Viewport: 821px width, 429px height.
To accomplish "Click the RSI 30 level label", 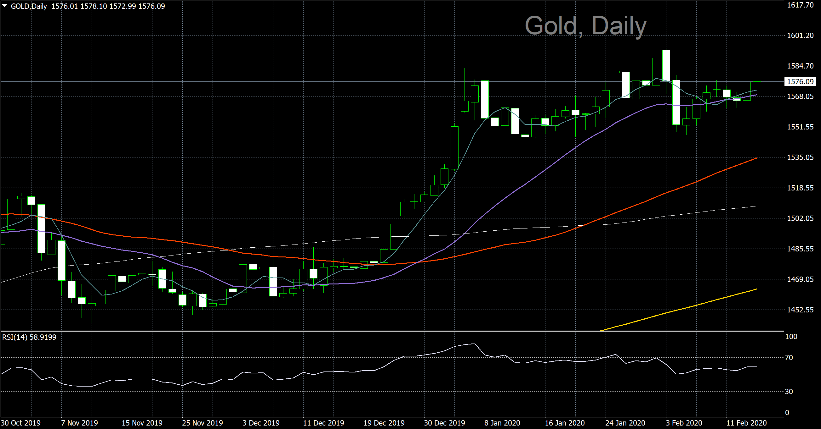I will (x=789, y=392).
